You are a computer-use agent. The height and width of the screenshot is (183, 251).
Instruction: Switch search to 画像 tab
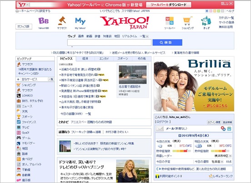81,36
